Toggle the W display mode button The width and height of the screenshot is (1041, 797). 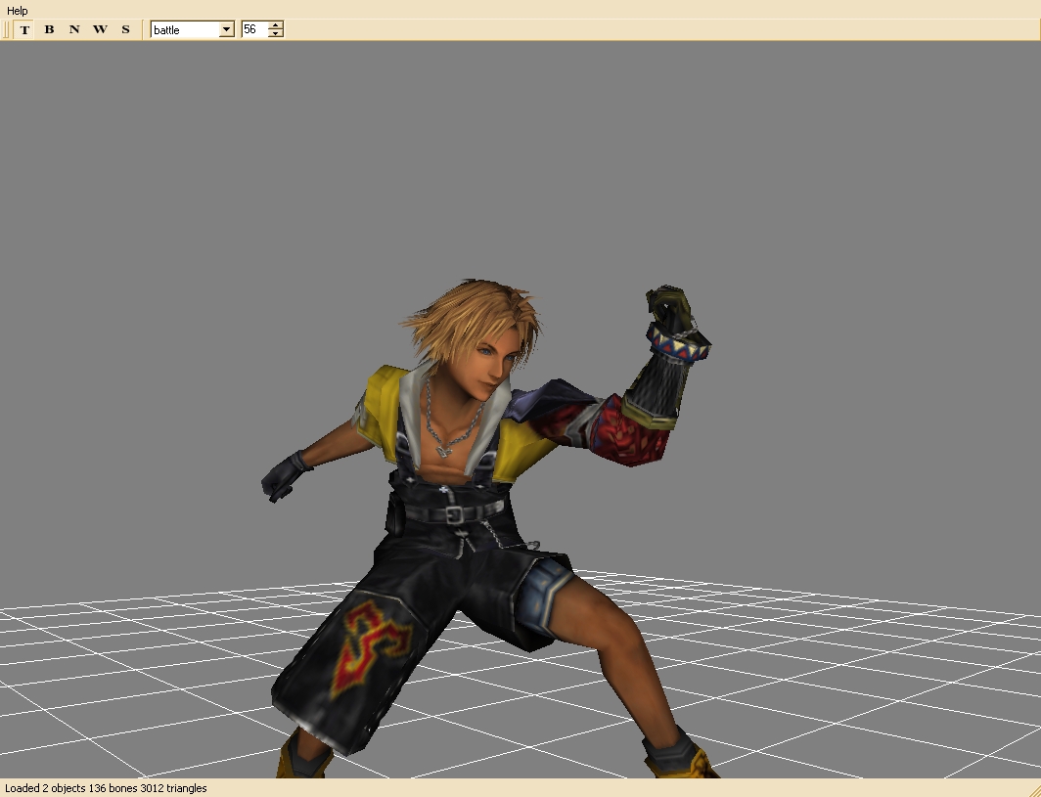100,30
